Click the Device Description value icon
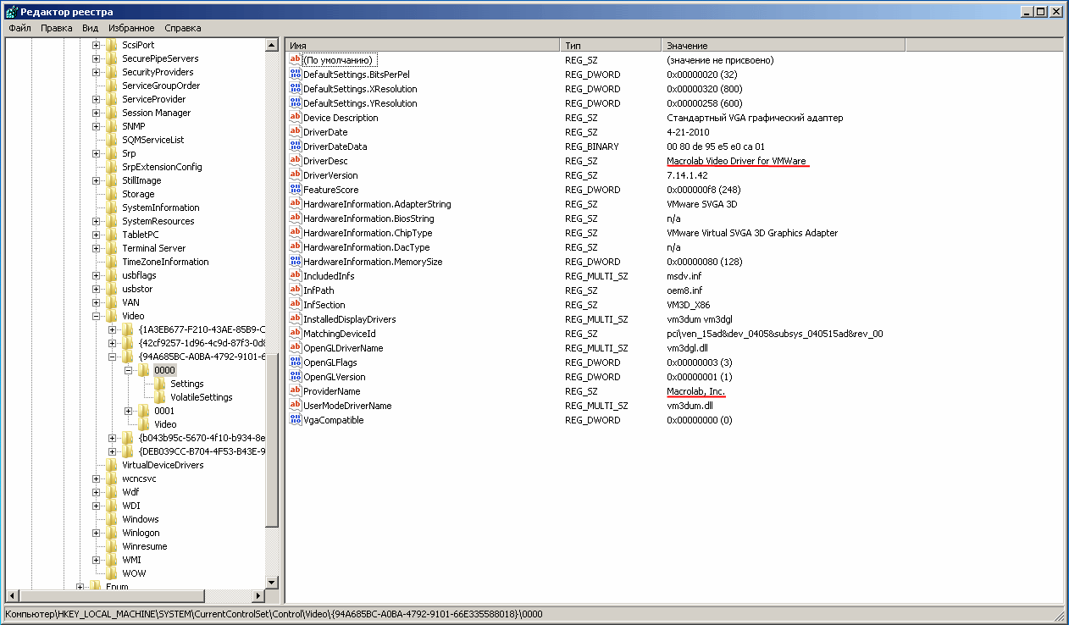The width and height of the screenshot is (1069, 625). (296, 118)
